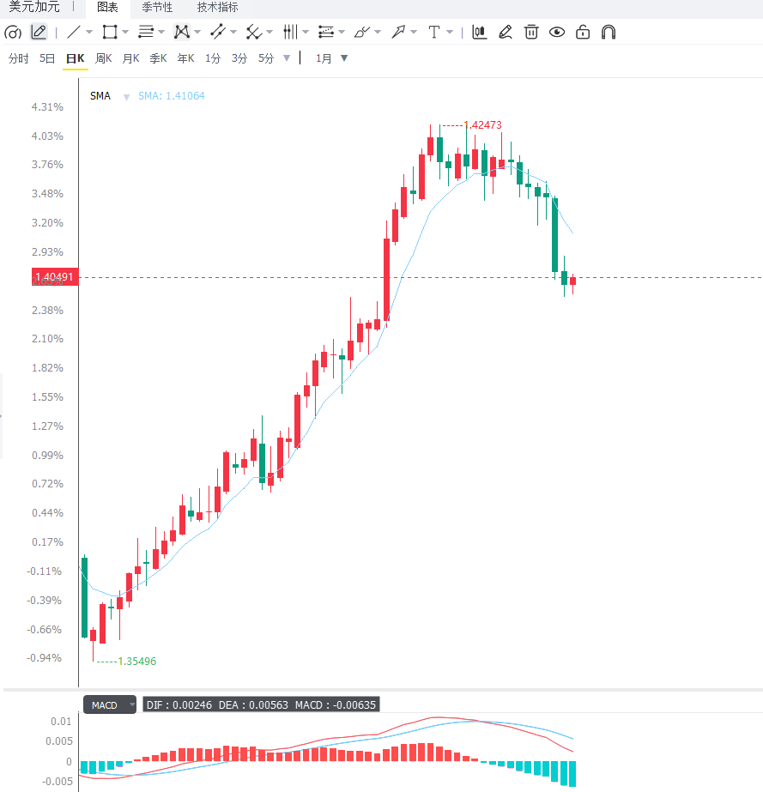Image resolution: width=763 pixels, height=792 pixels.
Task: Select the 季K timeframe
Action: coord(158,58)
